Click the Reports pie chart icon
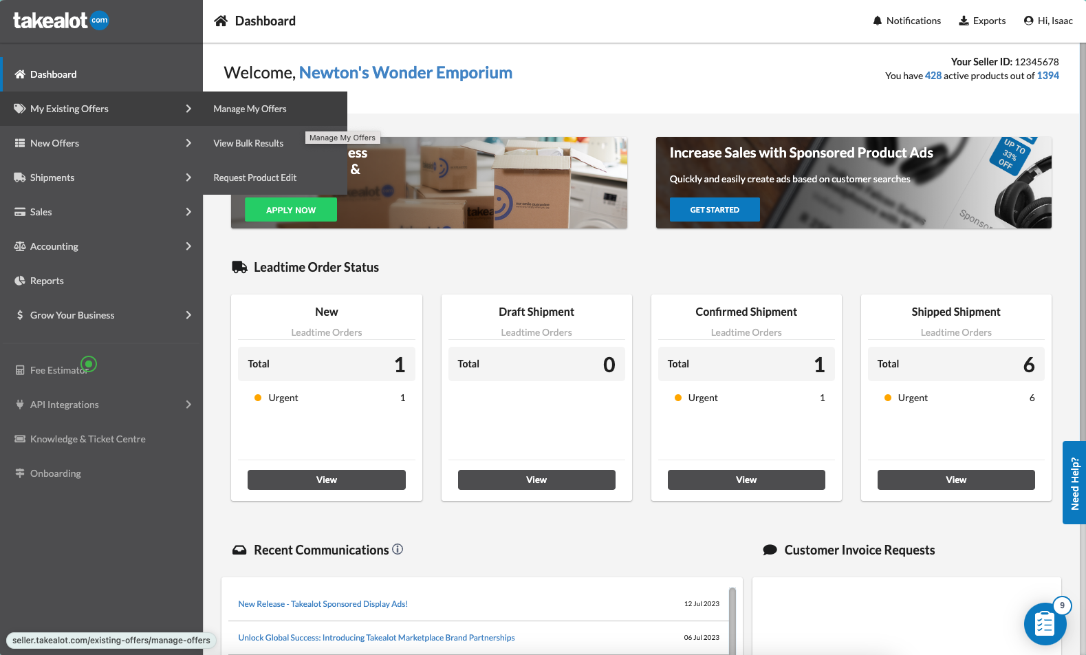Image resolution: width=1086 pixels, height=655 pixels. click(20, 281)
